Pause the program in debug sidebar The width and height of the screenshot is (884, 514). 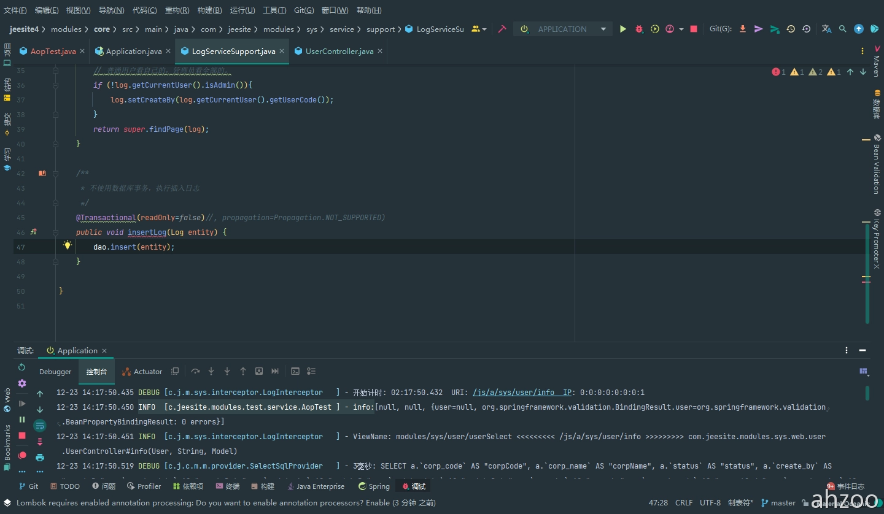point(22,420)
